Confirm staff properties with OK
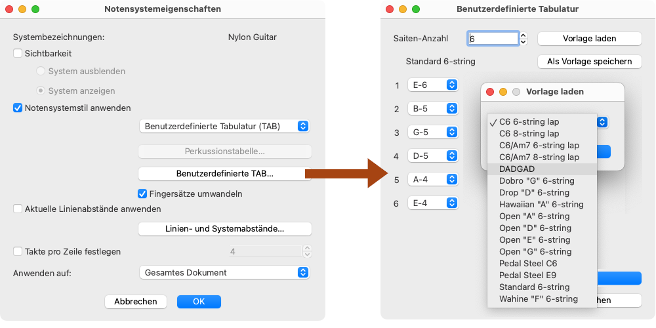 pos(199,302)
